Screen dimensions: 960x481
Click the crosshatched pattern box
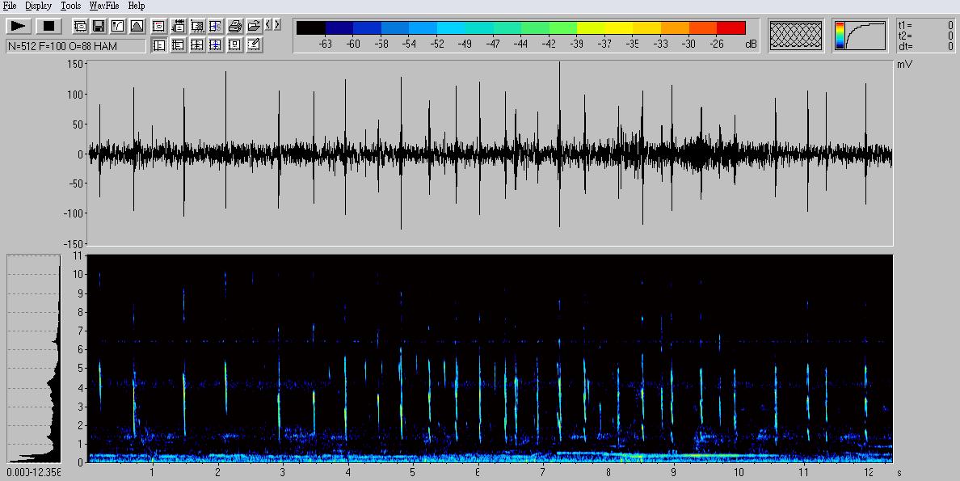click(796, 36)
